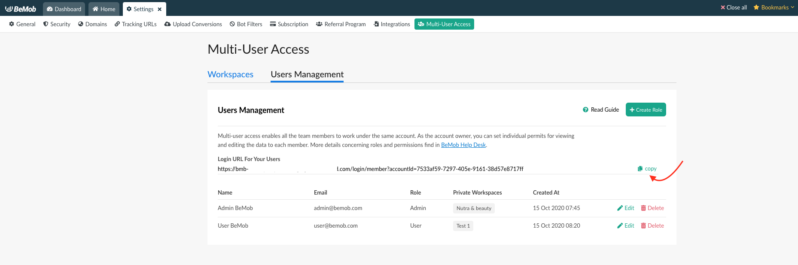
Task: Open Bot Filters section
Action: click(246, 24)
